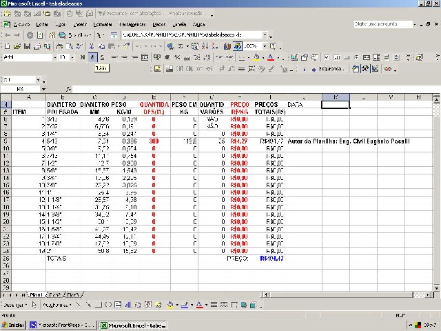Click the Insert WordArt icon
The height and width of the screenshot is (331, 441).
pyautogui.click(x=128, y=305)
